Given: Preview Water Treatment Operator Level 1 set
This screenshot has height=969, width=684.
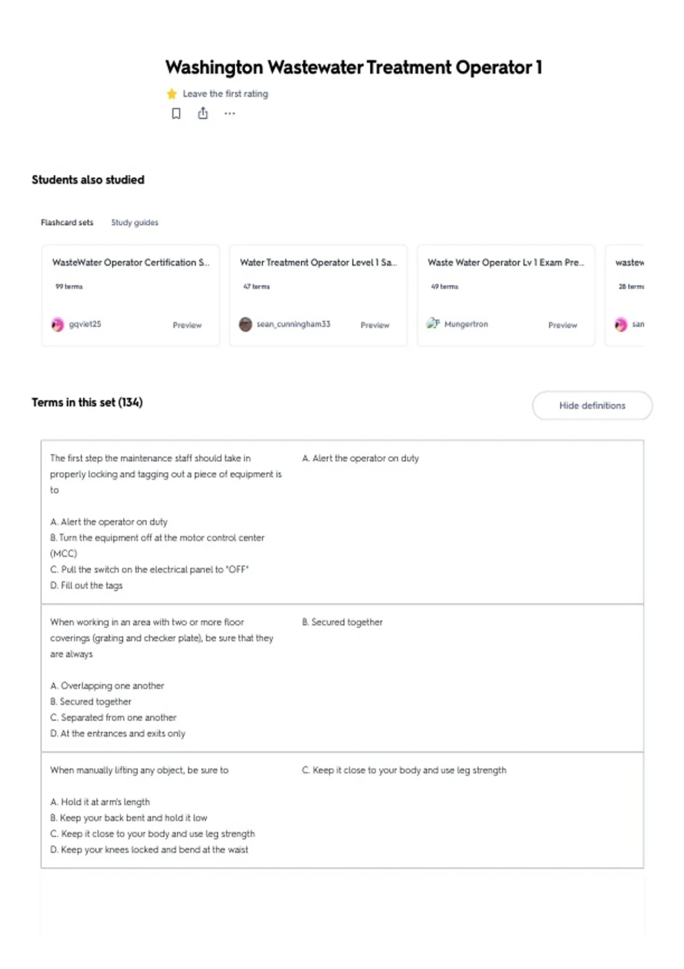Looking at the screenshot, I should click(x=375, y=325).
